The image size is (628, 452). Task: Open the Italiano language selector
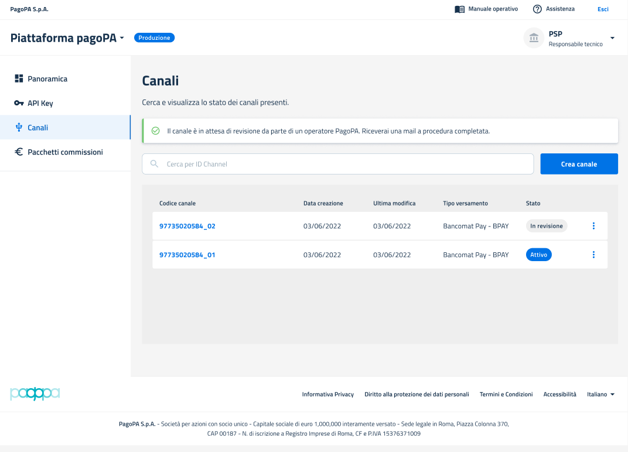pyautogui.click(x=601, y=395)
